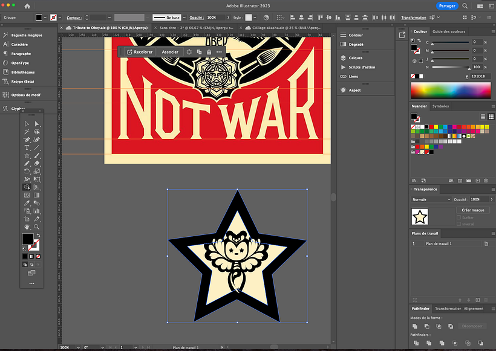Choose the Magic Wand tool
Screen dimensions: 496x351
pyautogui.click(x=27, y=132)
